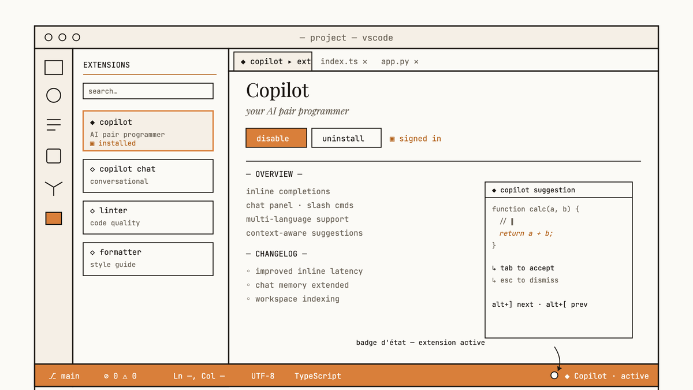
Task: Click the orange square icon beside installed
Action: [92, 143]
